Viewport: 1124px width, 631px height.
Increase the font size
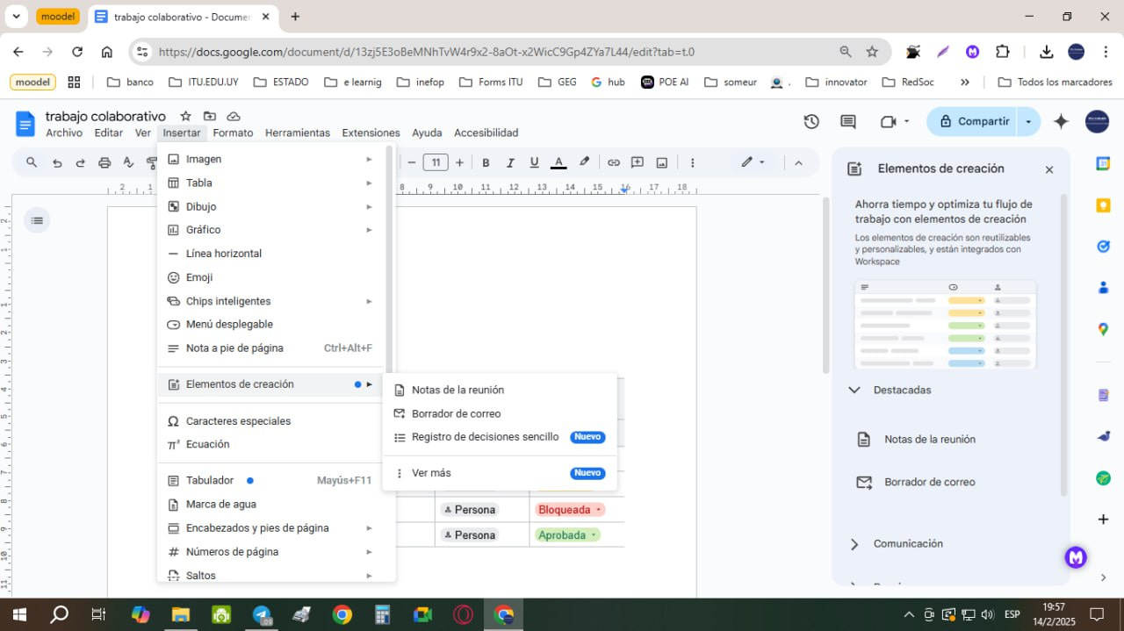[x=460, y=162]
